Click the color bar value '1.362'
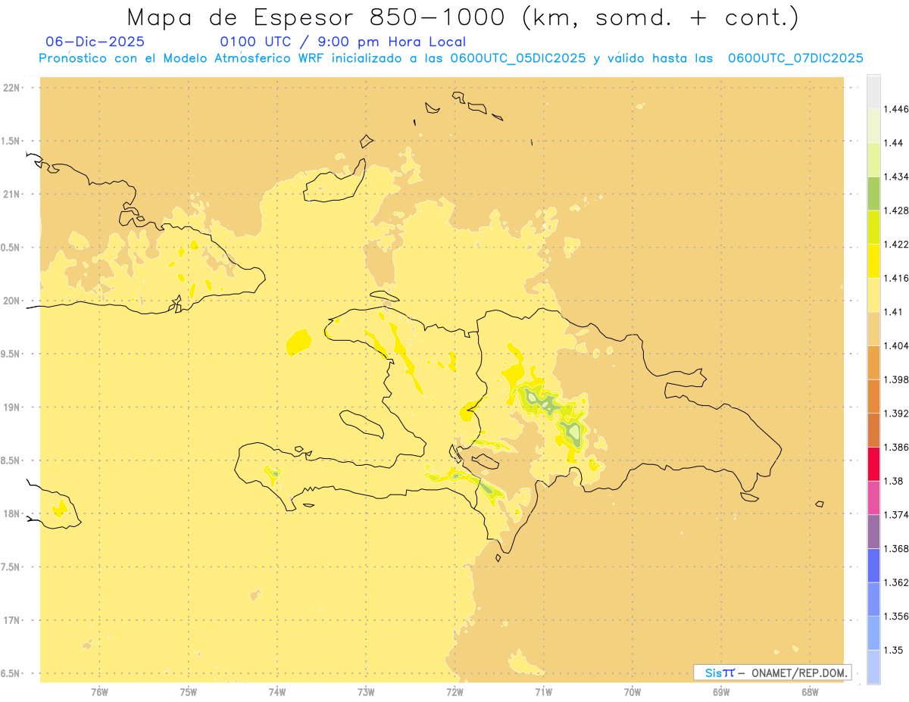The image size is (909, 702). coord(897,582)
